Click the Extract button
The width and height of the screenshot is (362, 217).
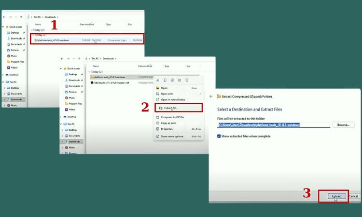point(336,196)
